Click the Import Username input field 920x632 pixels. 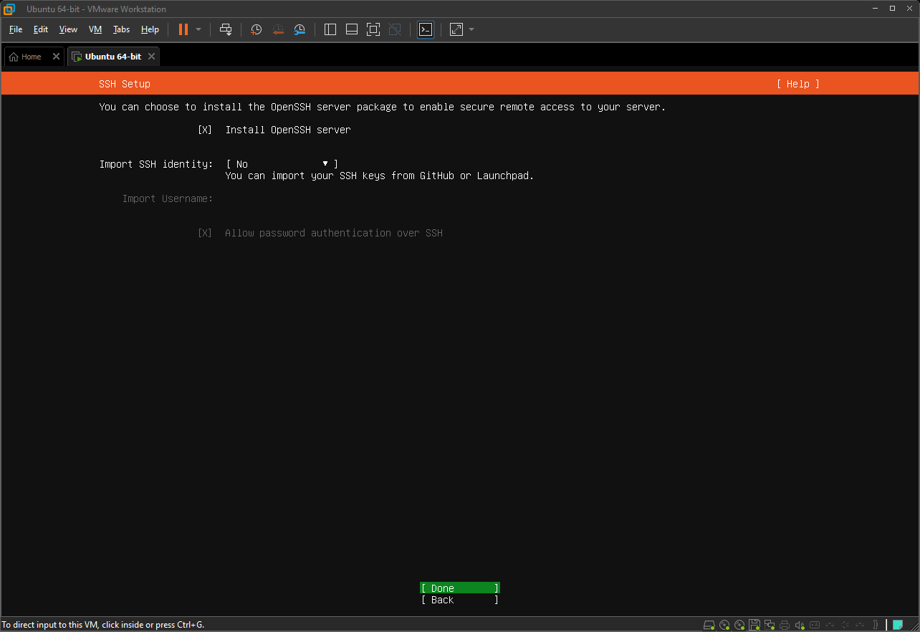click(287, 198)
